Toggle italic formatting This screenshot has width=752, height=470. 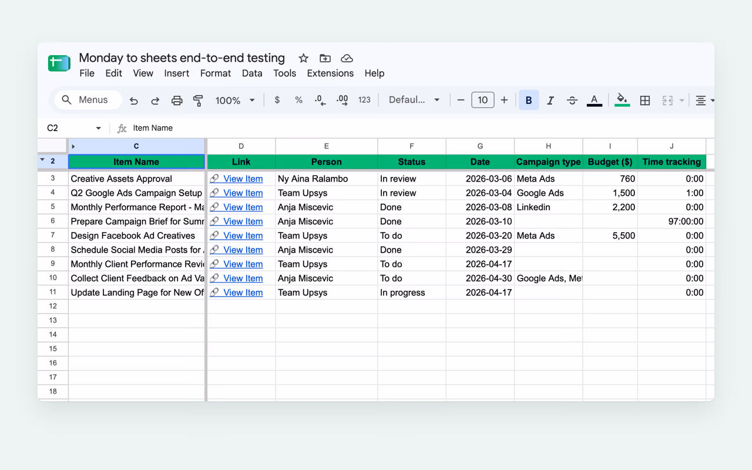pyautogui.click(x=550, y=100)
